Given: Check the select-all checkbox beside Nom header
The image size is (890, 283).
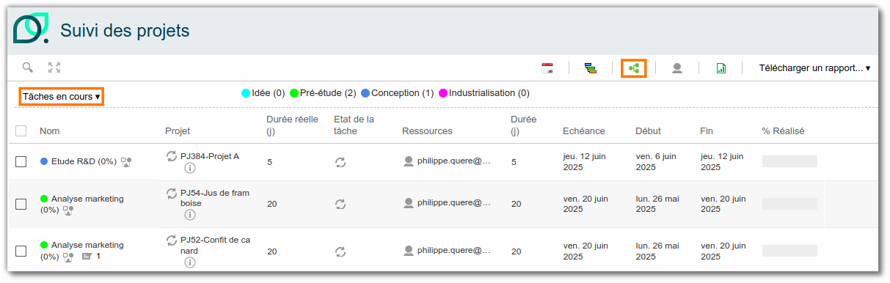Looking at the screenshot, I should (x=21, y=131).
